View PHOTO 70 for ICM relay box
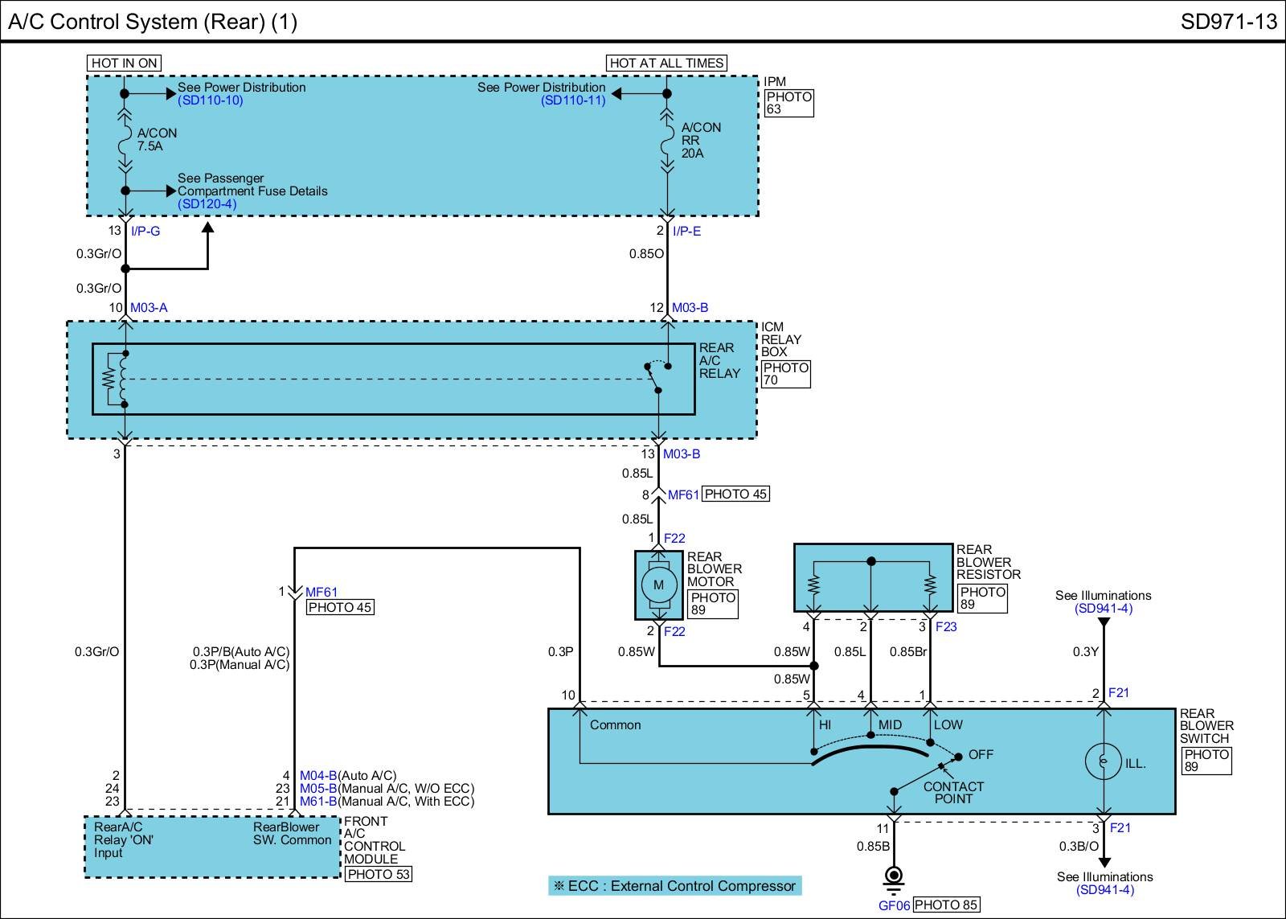This screenshot has width=1286, height=919. coord(785,374)
